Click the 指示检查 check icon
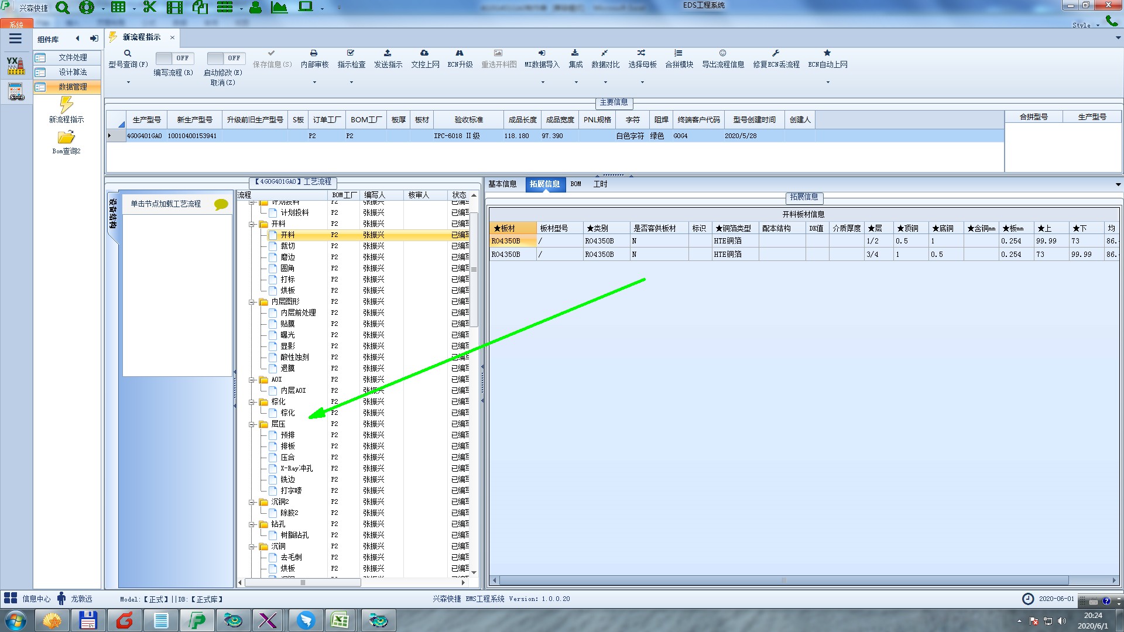The width and height of the screenshot is (1124, 632). coord(351,53)
